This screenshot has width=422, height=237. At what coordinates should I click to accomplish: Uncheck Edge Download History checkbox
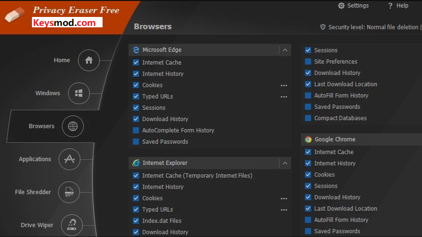pos(136,119)
